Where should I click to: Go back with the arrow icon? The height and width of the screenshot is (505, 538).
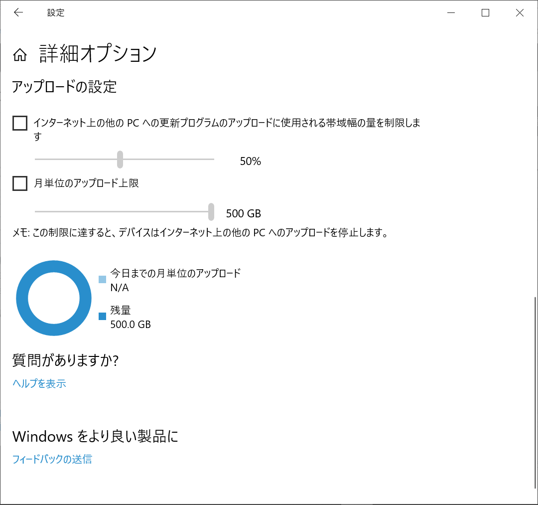click(18, 12)
